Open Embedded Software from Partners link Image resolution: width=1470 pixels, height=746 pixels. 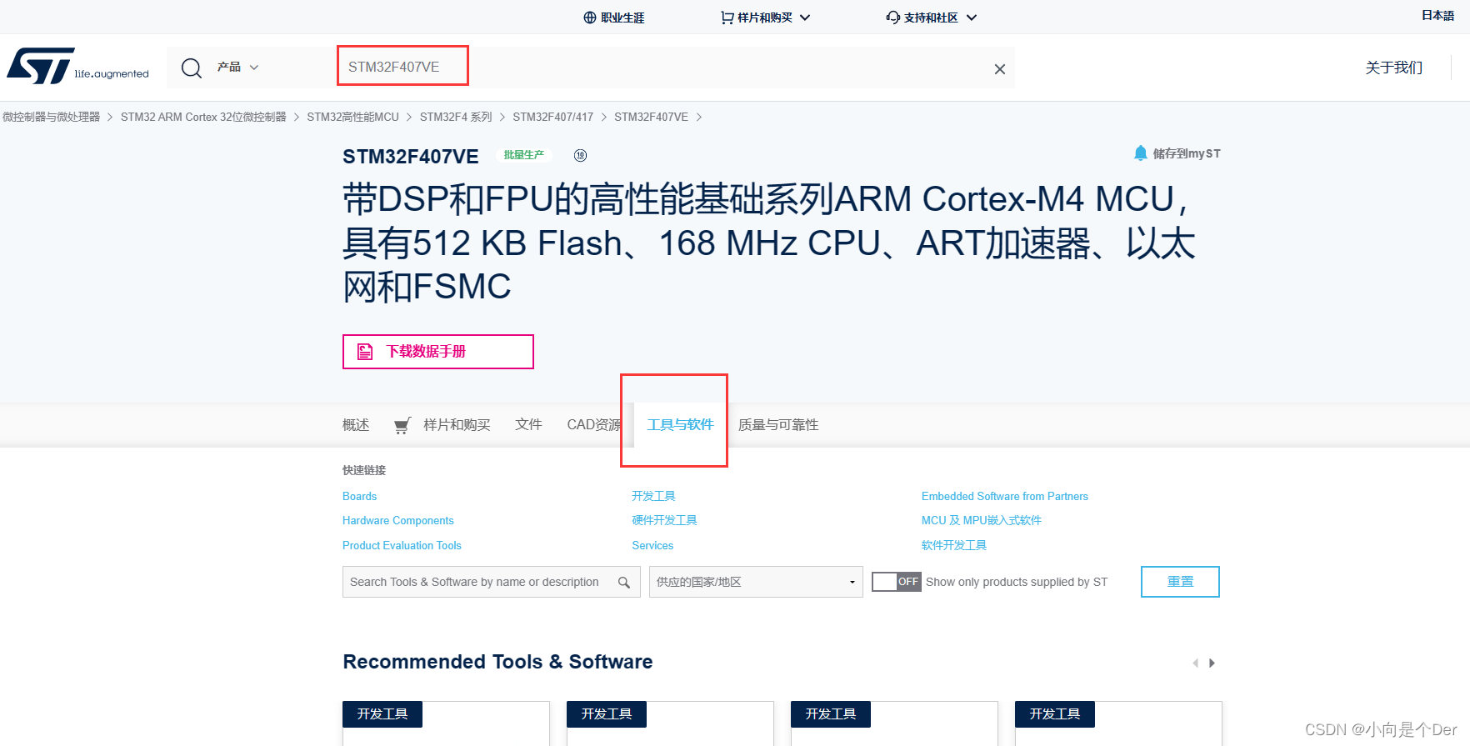(x=1005, y=496)
